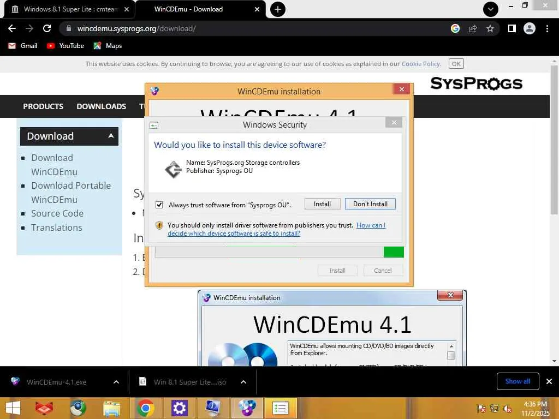Bookmark this page with the star icon
The image size is (559, 419).
coord(490,28)
